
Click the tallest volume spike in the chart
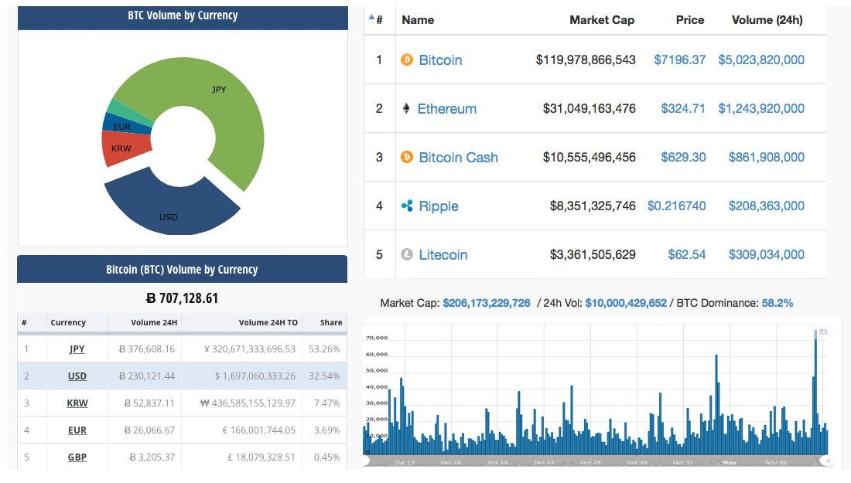tap(815, 391)
